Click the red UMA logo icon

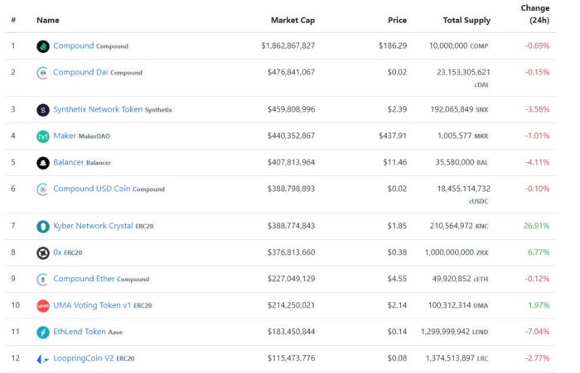tap(43, 306)
